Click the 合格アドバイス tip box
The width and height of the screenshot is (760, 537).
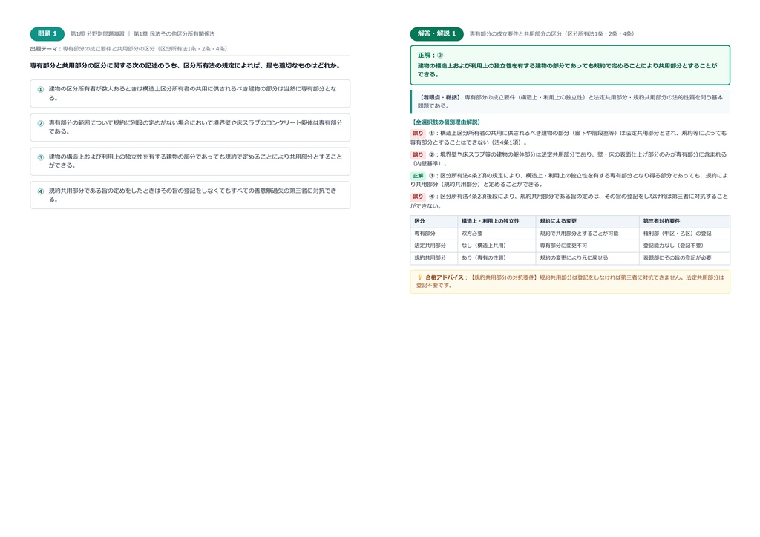point(570,282)
